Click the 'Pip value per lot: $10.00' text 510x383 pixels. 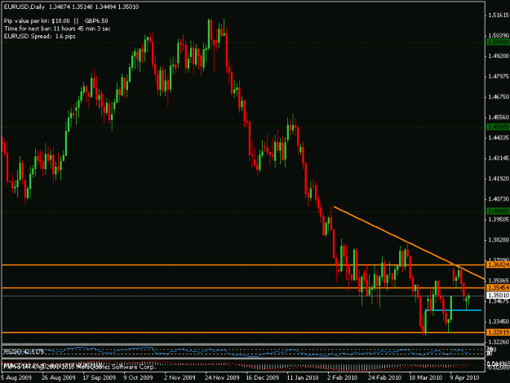[37, 21]
